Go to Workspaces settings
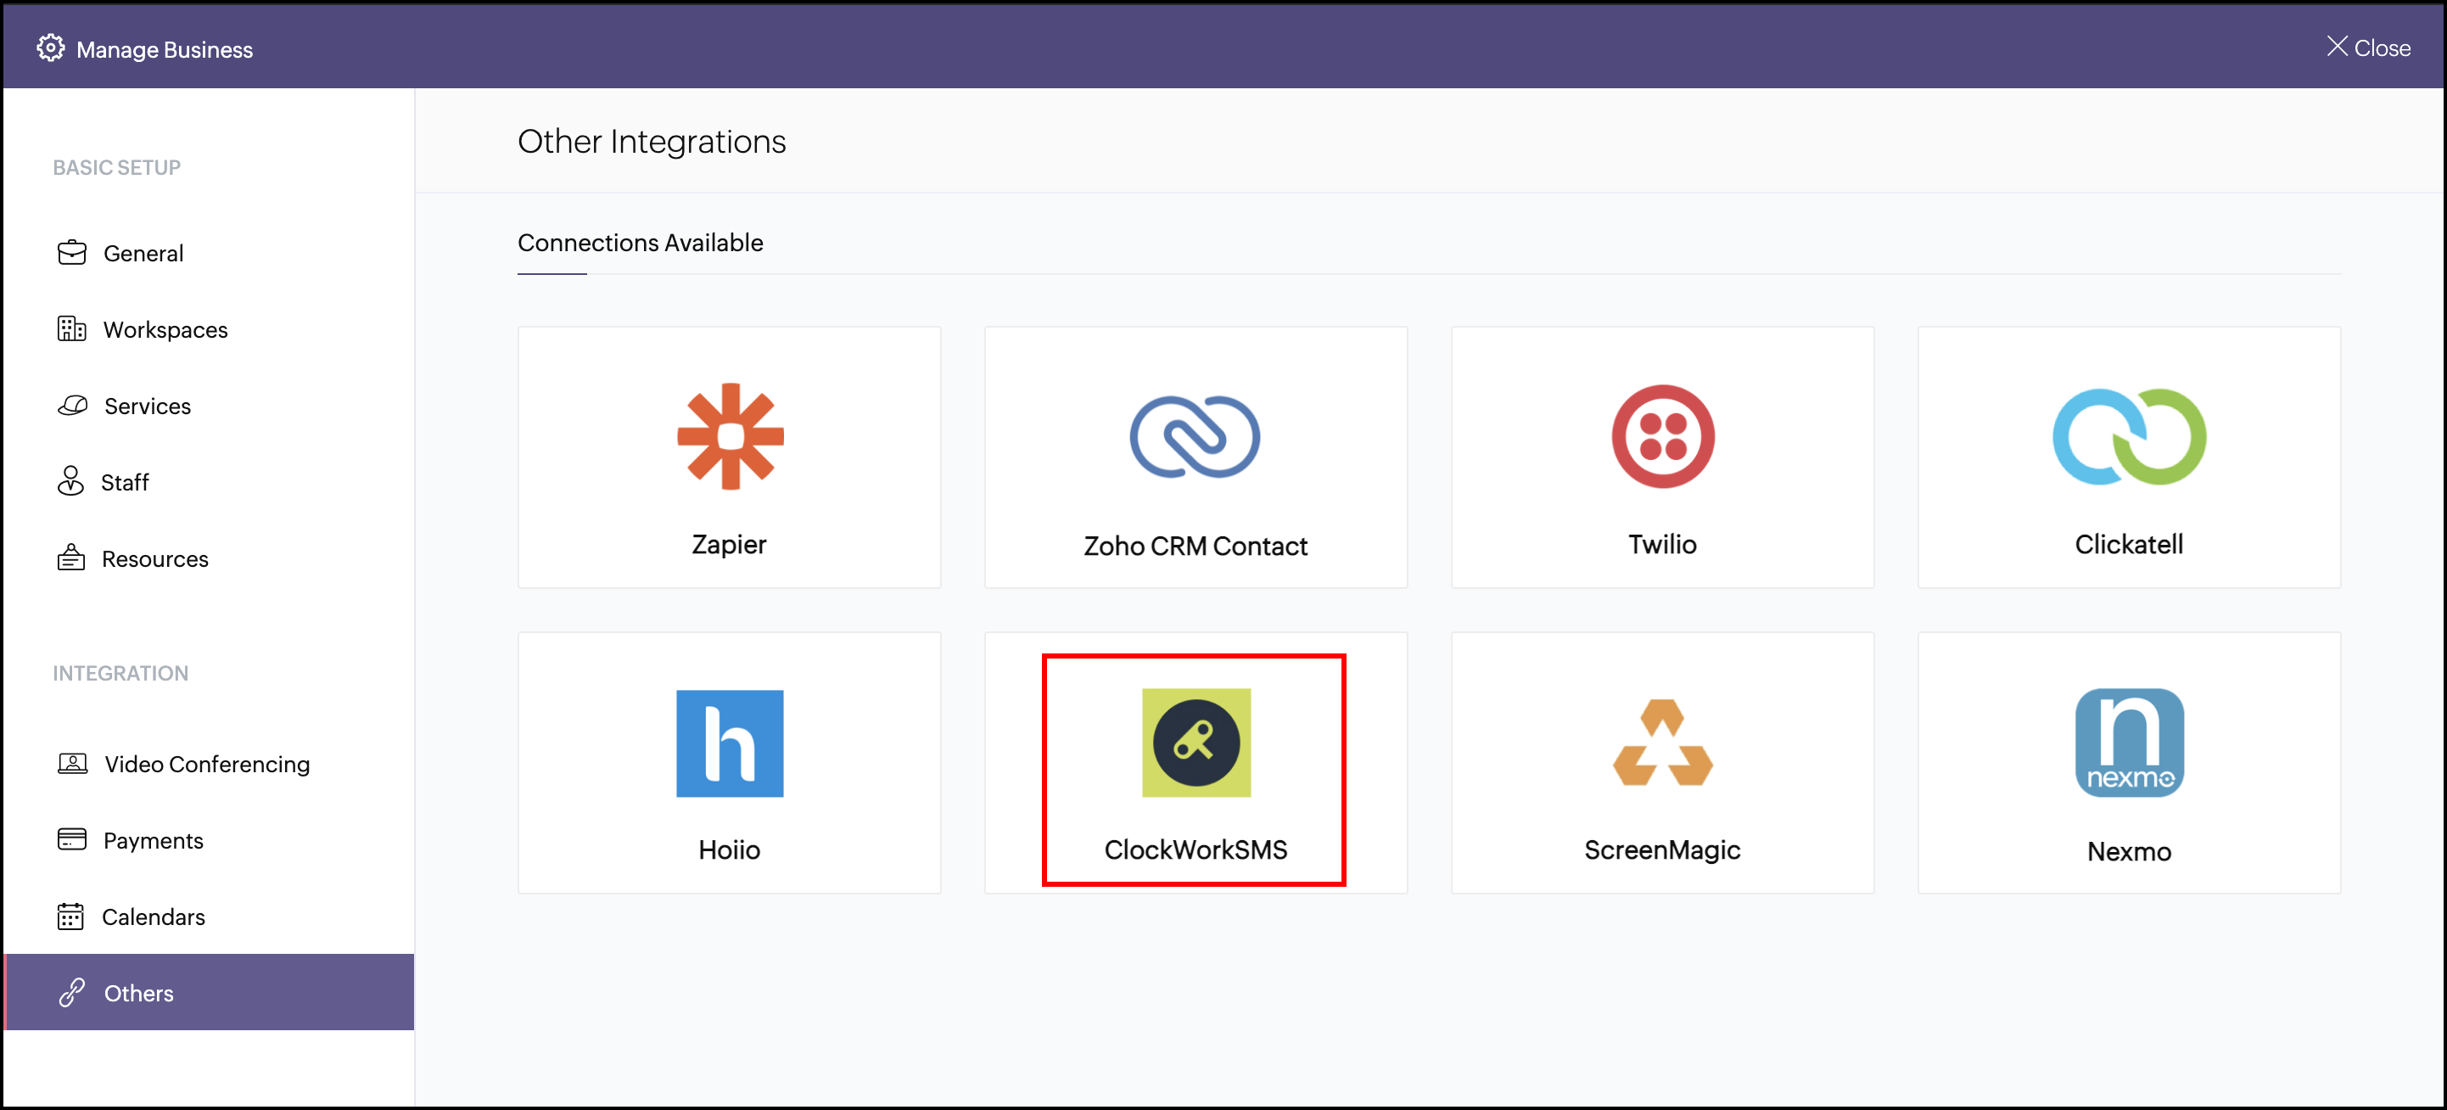This screenshot has width=2447, height=1110. click(x=165, y=328)
